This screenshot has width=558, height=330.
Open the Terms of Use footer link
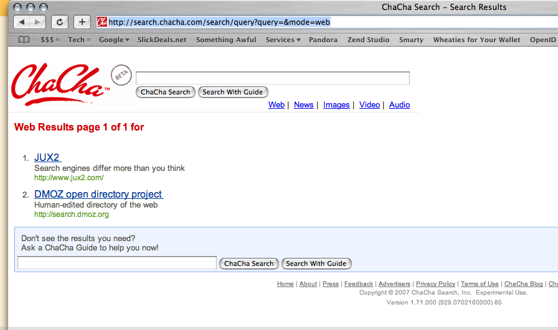click(480, 284)
